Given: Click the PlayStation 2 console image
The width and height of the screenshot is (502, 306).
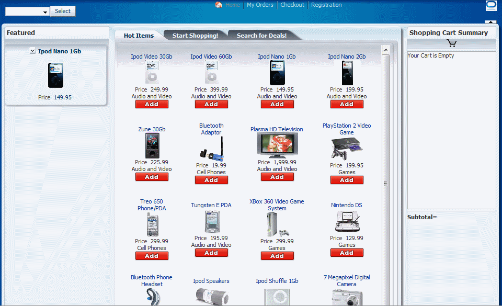Looking at the screenshot, I should click(347, 149).
